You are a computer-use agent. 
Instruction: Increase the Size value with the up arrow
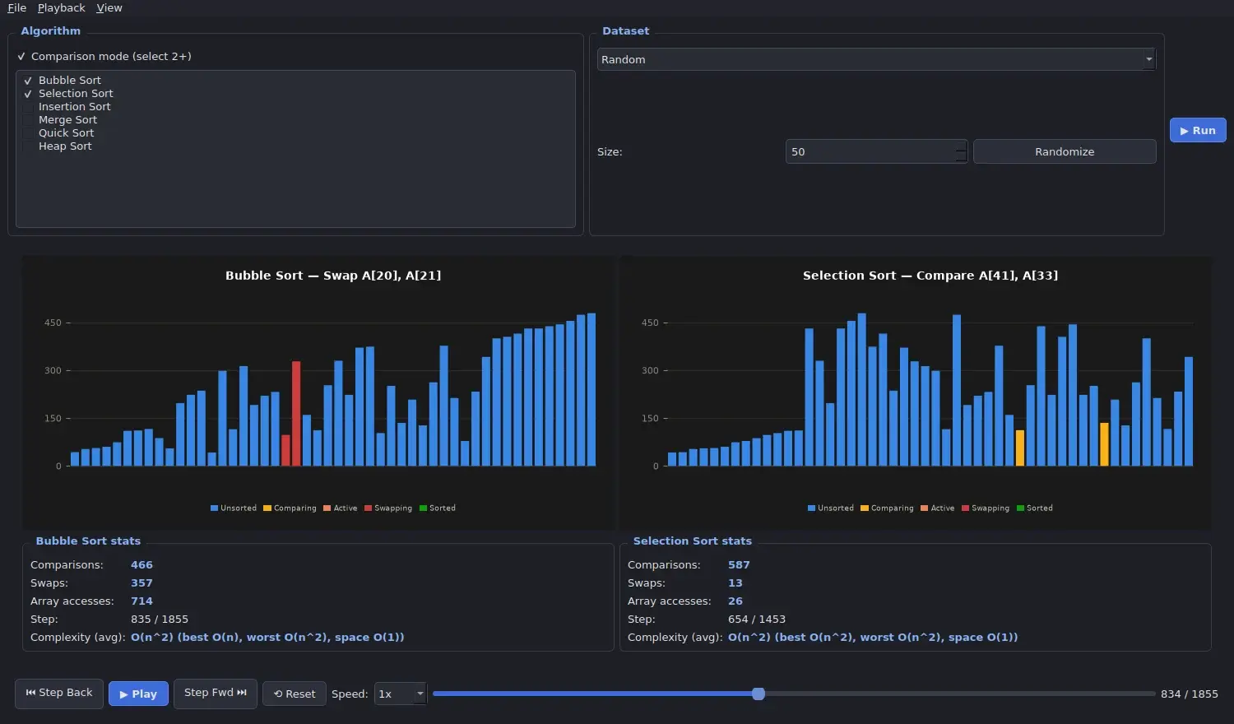tap(961, 146)
